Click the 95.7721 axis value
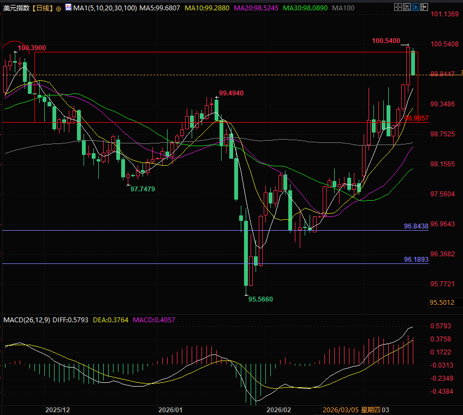Screen dimensions: 463x415 pos(443,284)
